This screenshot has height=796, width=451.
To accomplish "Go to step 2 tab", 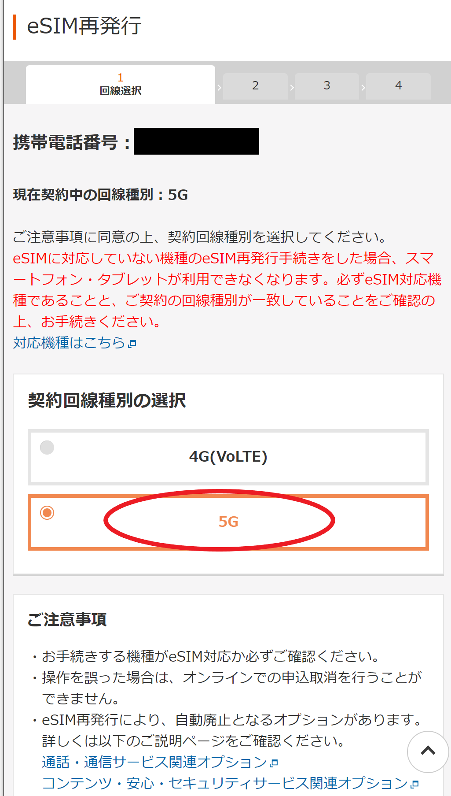I will tap(255, 86).
